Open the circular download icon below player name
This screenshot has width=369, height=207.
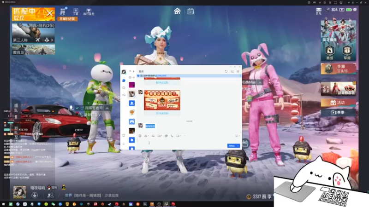[x=35, y=195]
